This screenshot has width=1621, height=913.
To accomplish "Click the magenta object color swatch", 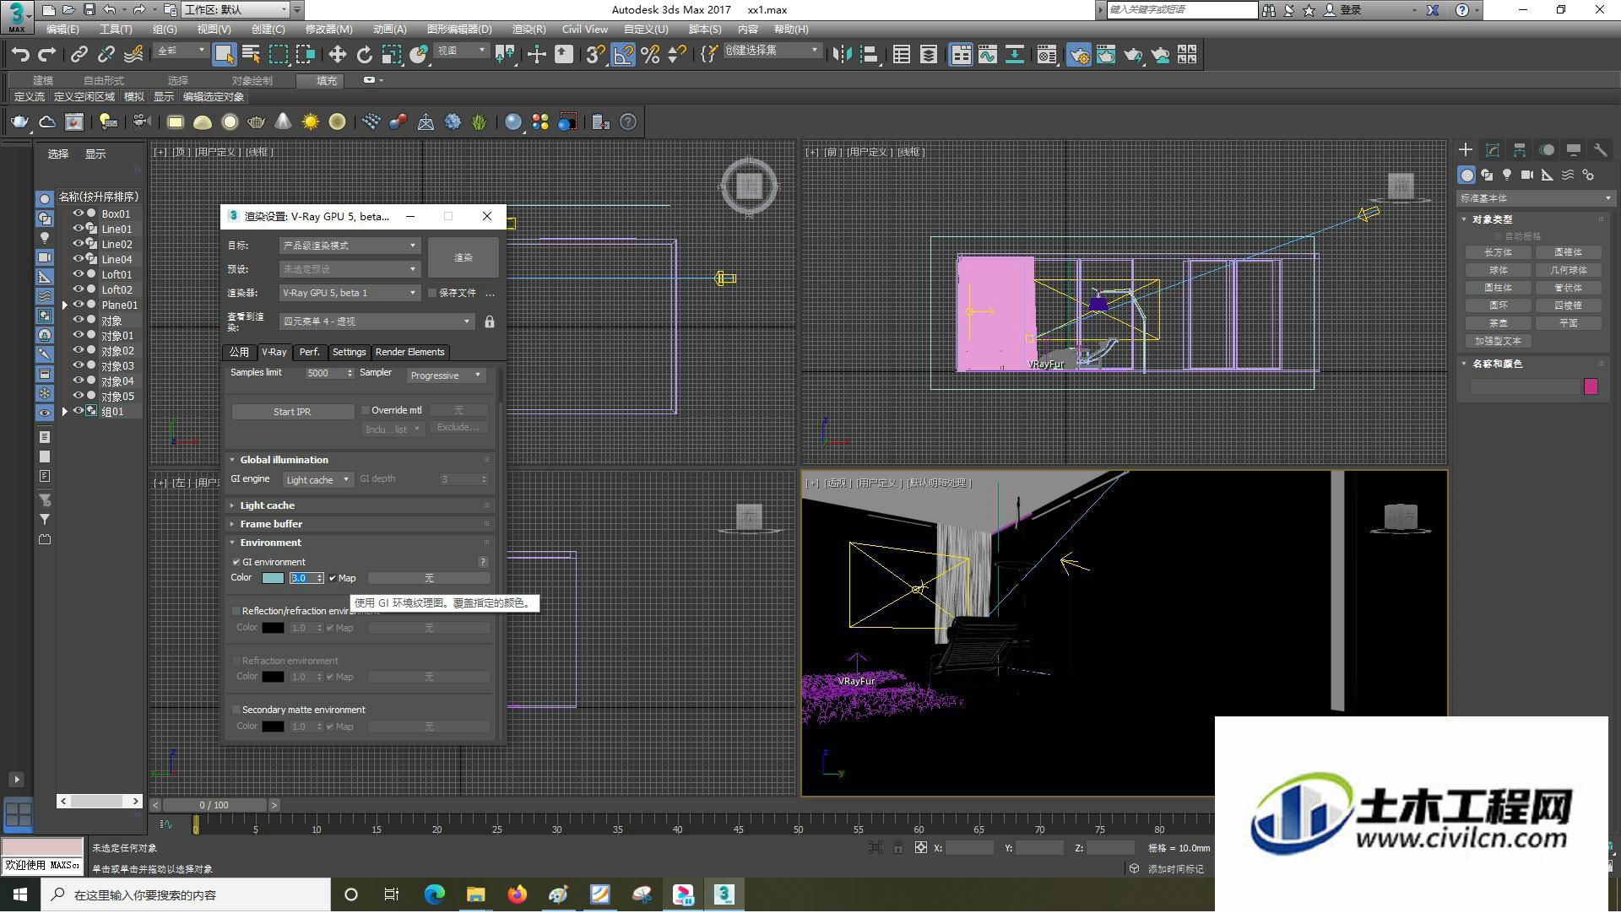I will click(x=1591, y=386).
